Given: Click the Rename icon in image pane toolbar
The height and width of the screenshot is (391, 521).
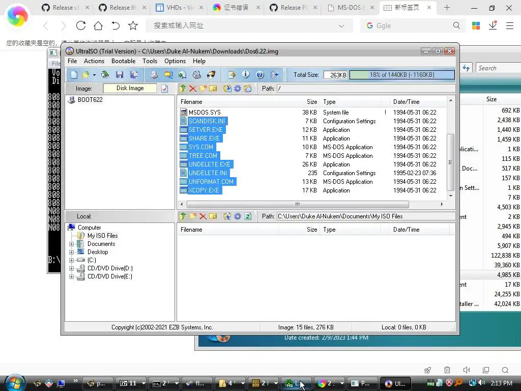Looking at the screenshot, I should click(213, 89).
